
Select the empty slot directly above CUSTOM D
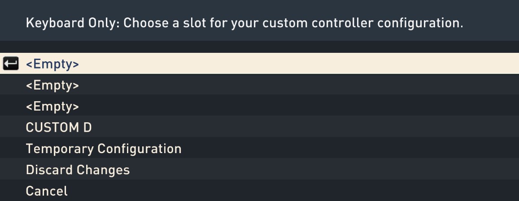(259, 106)
